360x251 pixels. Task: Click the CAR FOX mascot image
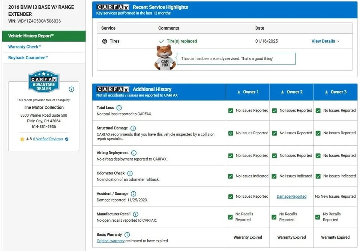[x=165, y=57]
